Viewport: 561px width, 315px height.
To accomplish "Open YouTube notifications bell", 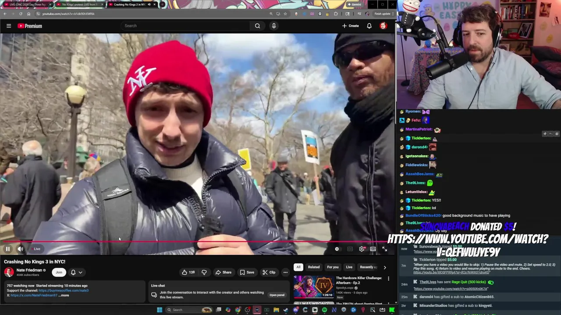I will (369, 26).
